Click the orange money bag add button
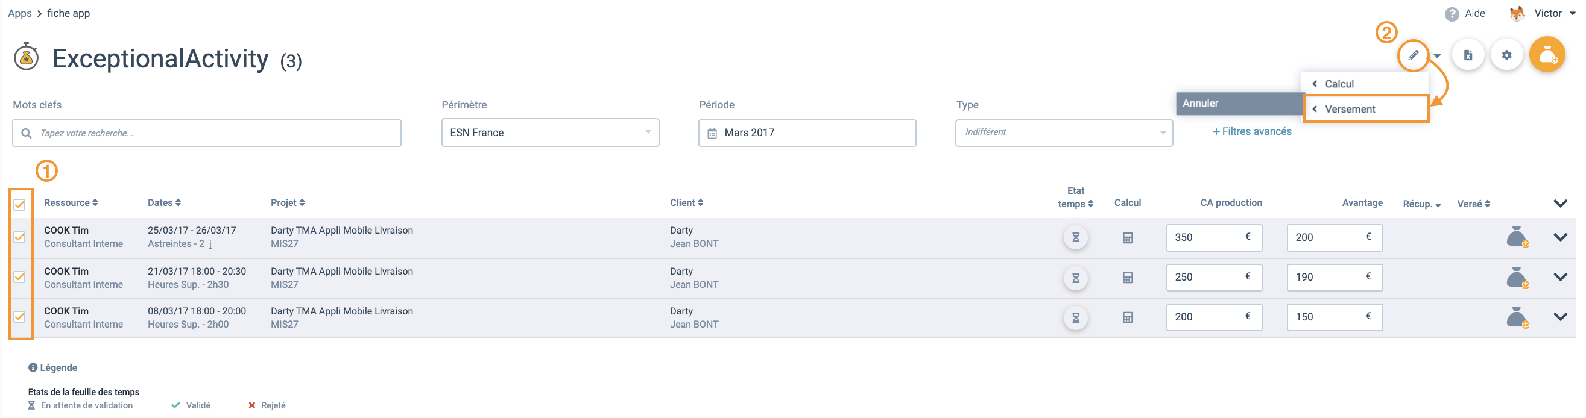1586x418 pixels. coord(1548,55)
